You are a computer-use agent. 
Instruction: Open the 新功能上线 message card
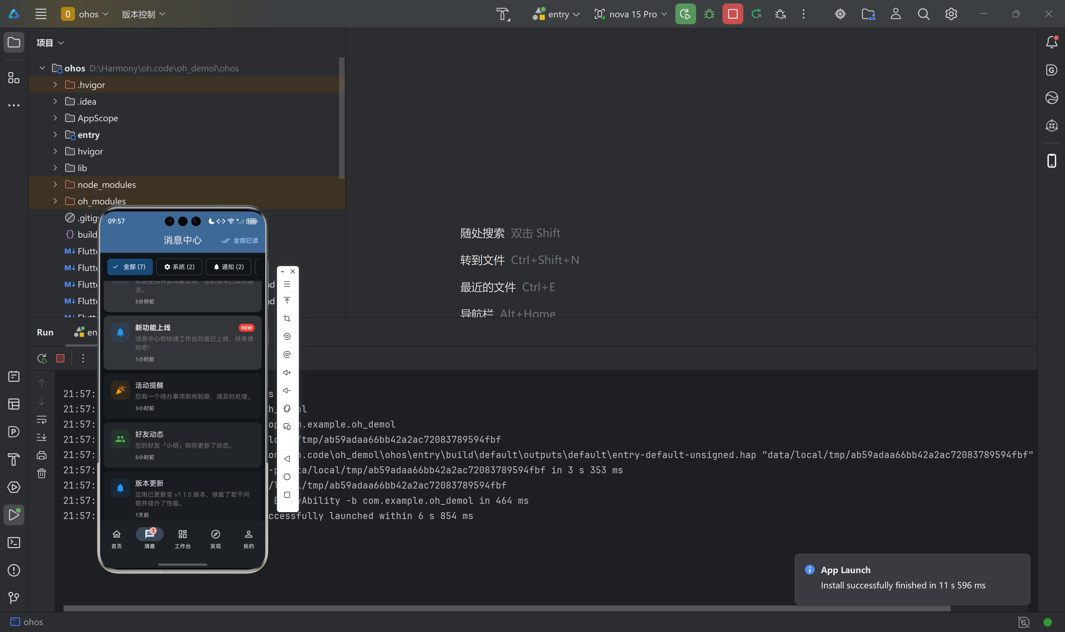182,342
